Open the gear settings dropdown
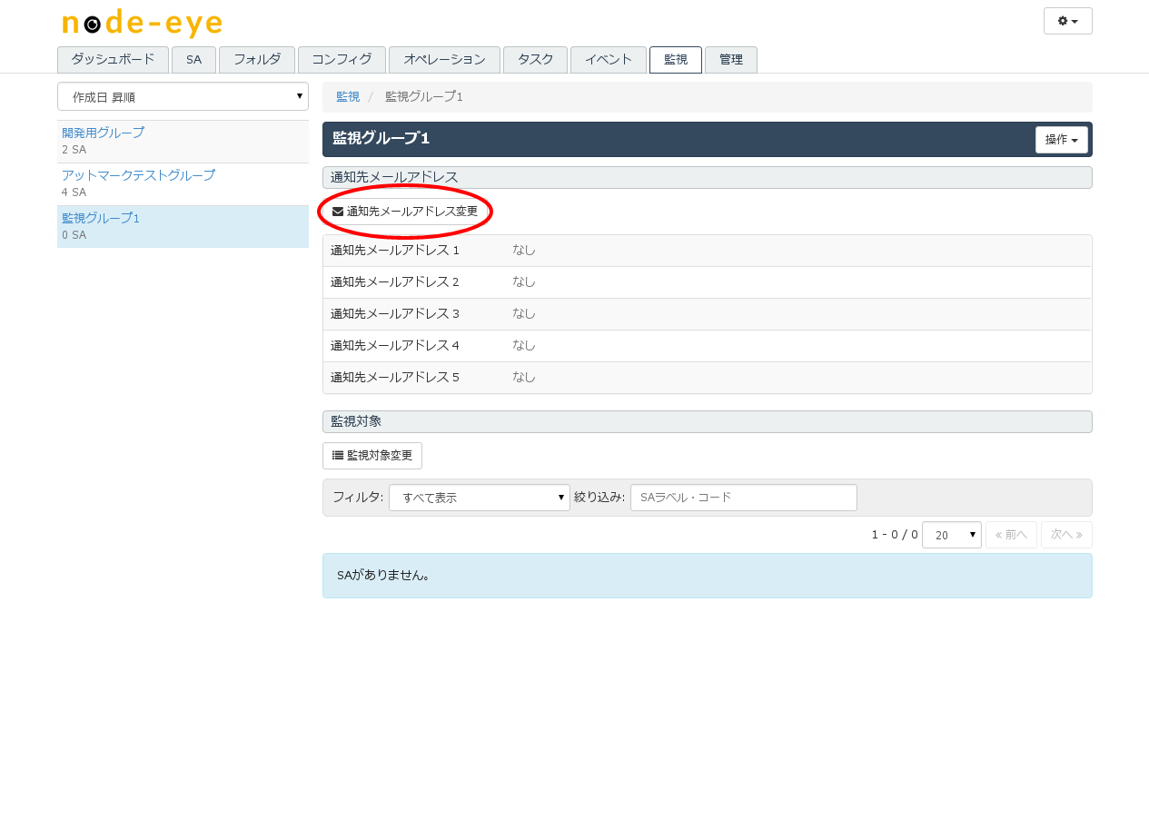Image resolution: width=1149 pixels, height=839 pixels. point(1067,21)
